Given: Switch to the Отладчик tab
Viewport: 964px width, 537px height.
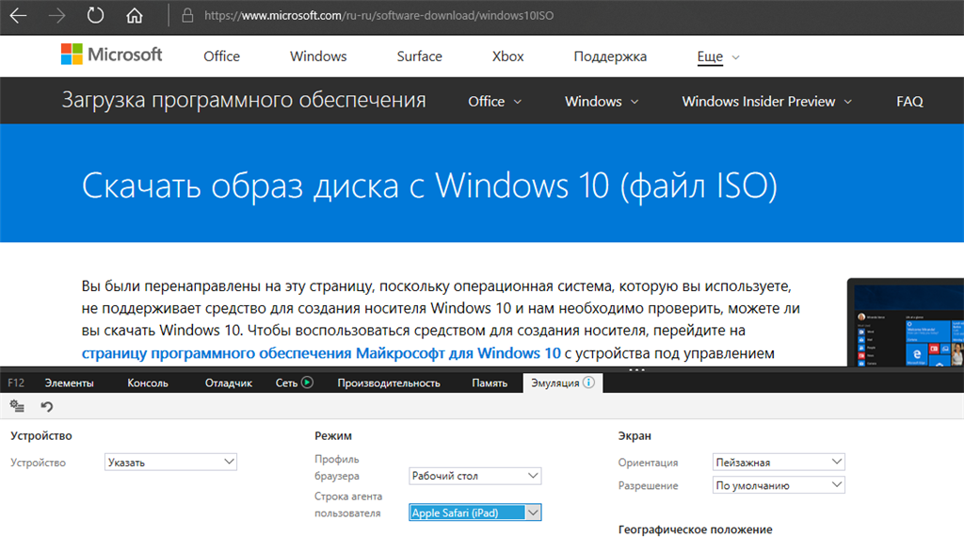Looking at the screenshot, I should [x=229, y=382].
